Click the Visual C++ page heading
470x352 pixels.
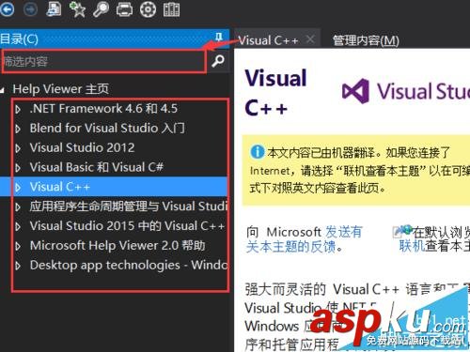pyautogui.click(x=275, y=93)
